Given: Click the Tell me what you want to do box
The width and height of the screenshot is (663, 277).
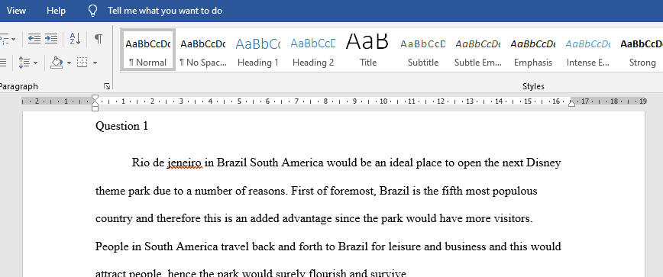Looking at the screenshot, I should pyautogui.click(x=165, y=11).
